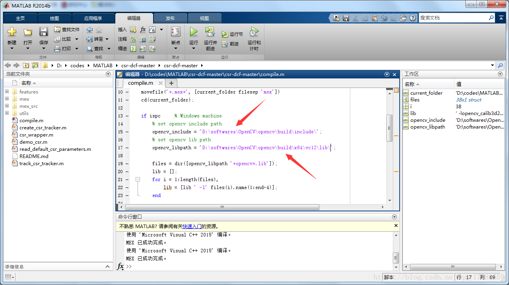
Task: Open the 当前文件夹 panel actions menu
Action: (x=108, y=74)
